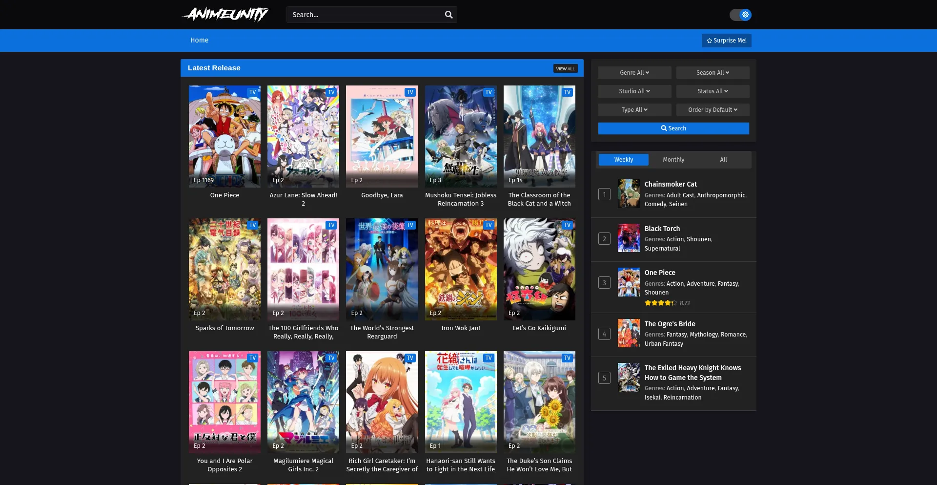
Task: Click the Chainsmoker Cat ranking thumbnail
Action: point(629,193)
